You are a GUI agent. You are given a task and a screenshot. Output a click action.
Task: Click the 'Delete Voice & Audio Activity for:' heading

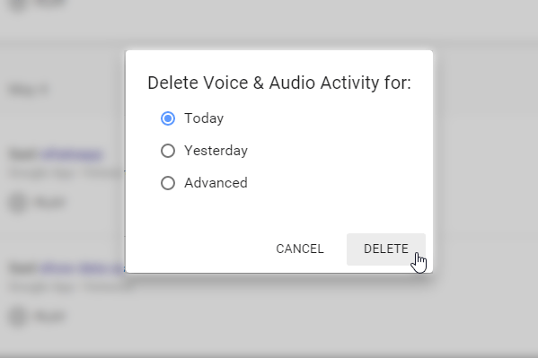(279, 83)
